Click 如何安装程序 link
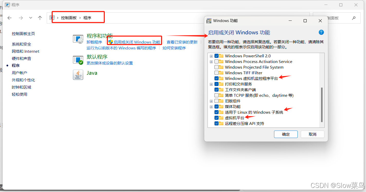 pos(174,48)
